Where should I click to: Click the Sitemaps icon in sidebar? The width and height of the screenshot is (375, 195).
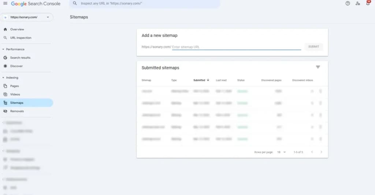coord(5,103)
